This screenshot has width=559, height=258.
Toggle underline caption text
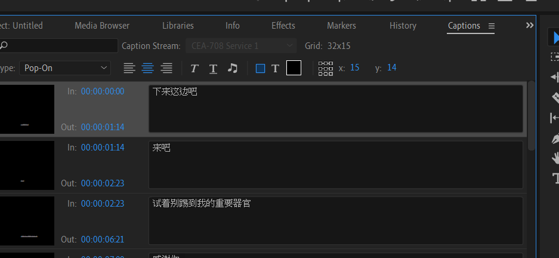(213, 68)
